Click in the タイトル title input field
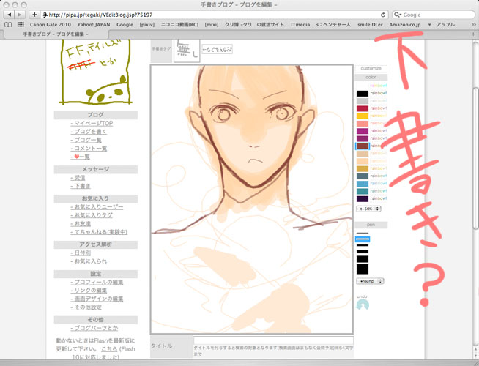This screenshot has width=479, height=366. click(x=273, y=340)
